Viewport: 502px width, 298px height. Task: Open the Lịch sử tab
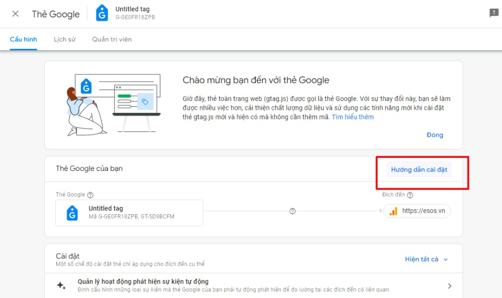pos(65,39)
